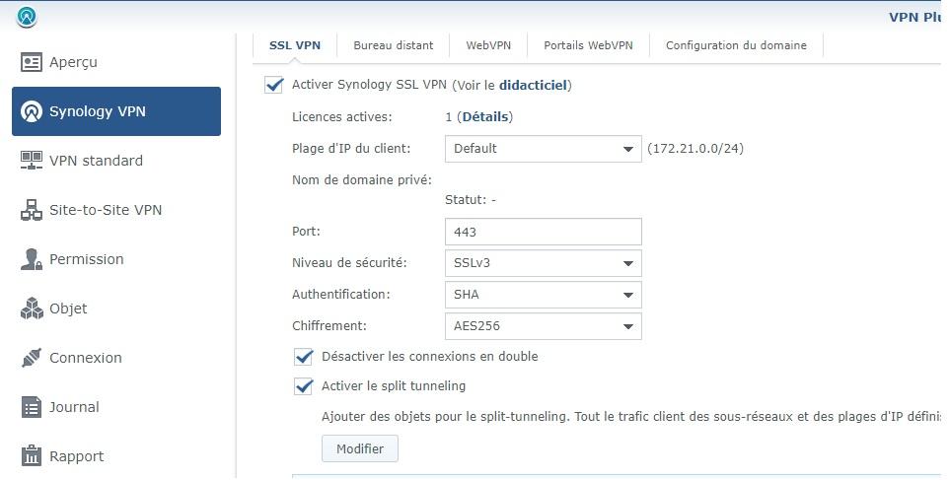Click the Licences actives label

pyautogui.click(x=342, y=117)
